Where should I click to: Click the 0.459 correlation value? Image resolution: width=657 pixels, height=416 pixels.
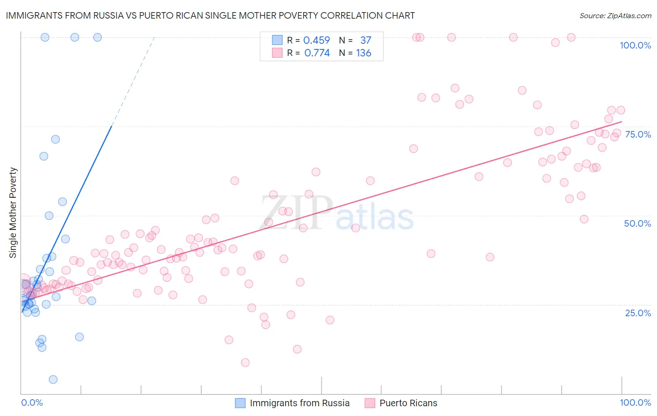[x=317, y=40]
